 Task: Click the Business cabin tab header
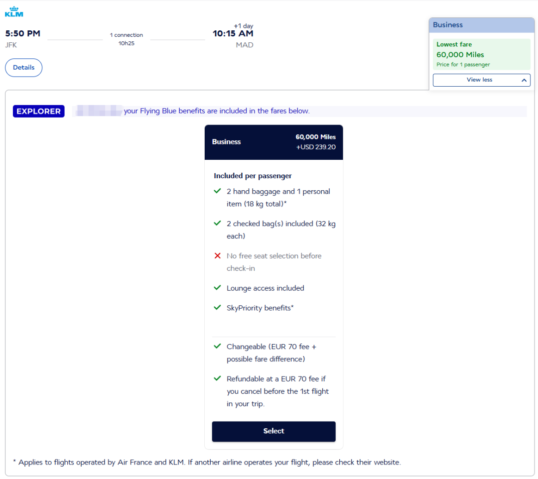click(481, 25)
